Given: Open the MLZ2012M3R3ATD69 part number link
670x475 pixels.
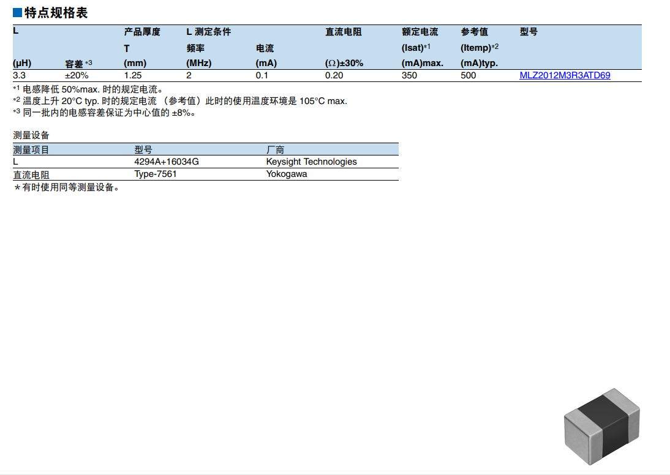Looking at the screenshot, I should [x=565, y=76].
